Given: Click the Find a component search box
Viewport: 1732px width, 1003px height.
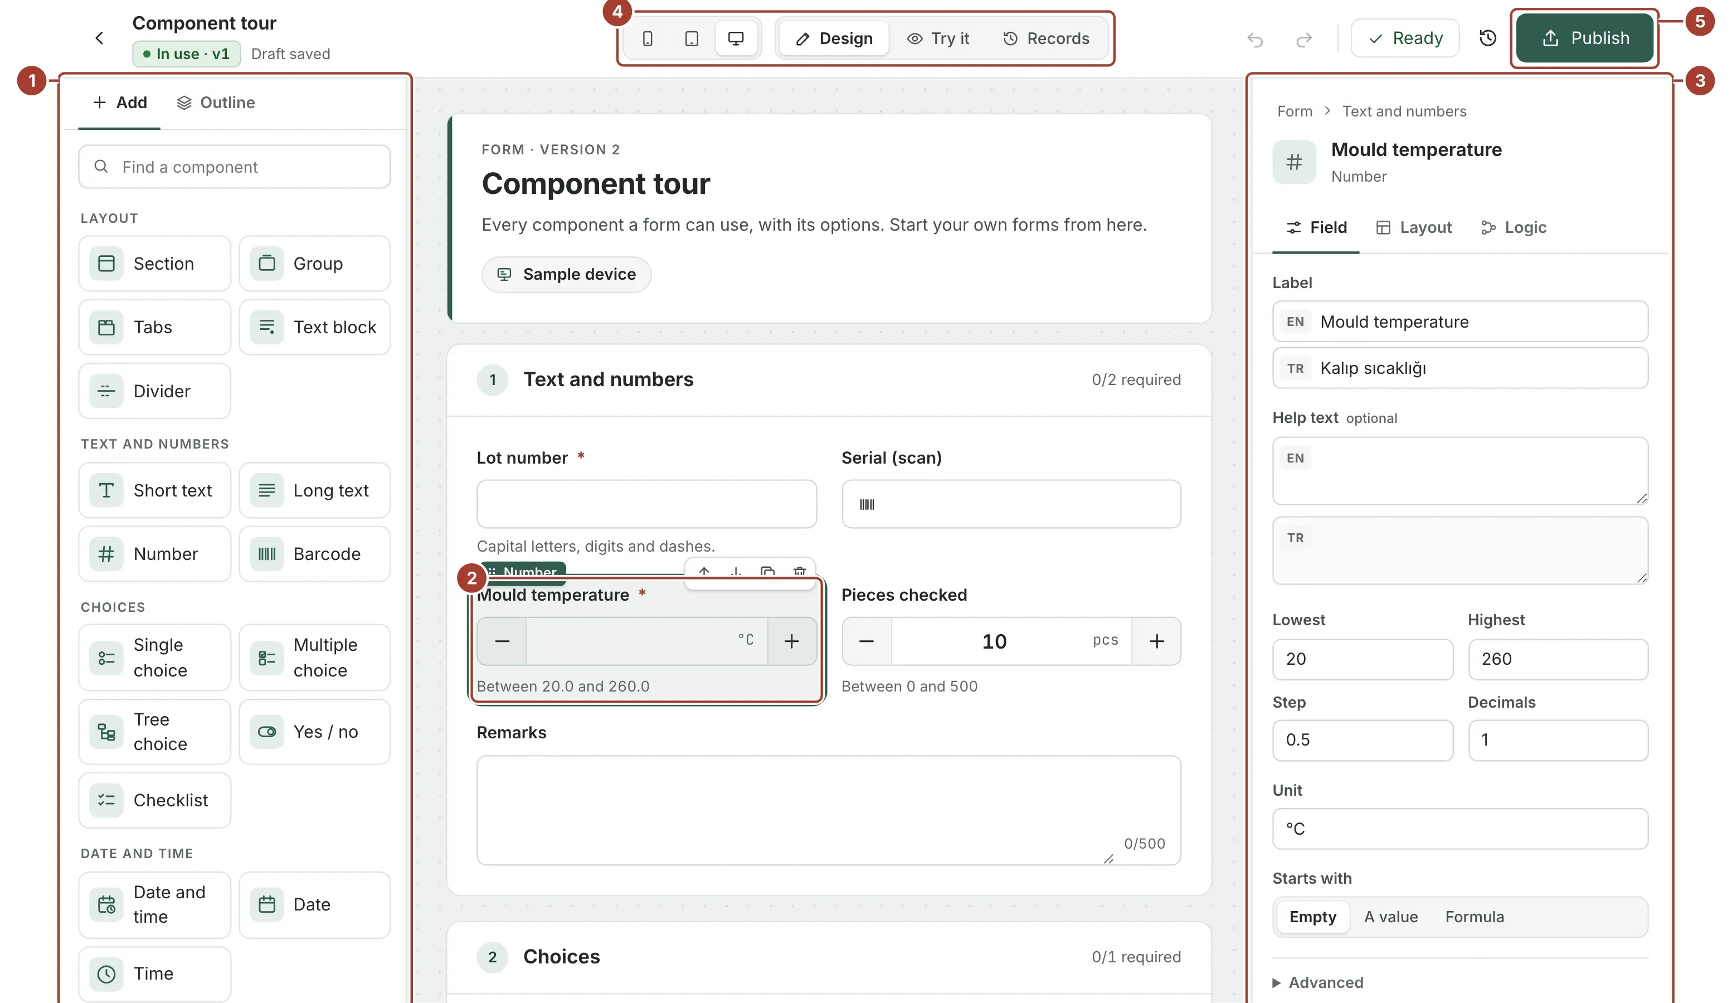Looking at the screenshot, I should point(235,167).
